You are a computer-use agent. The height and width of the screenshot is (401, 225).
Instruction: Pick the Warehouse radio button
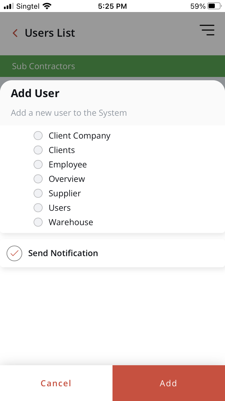[x=38, y=222]
